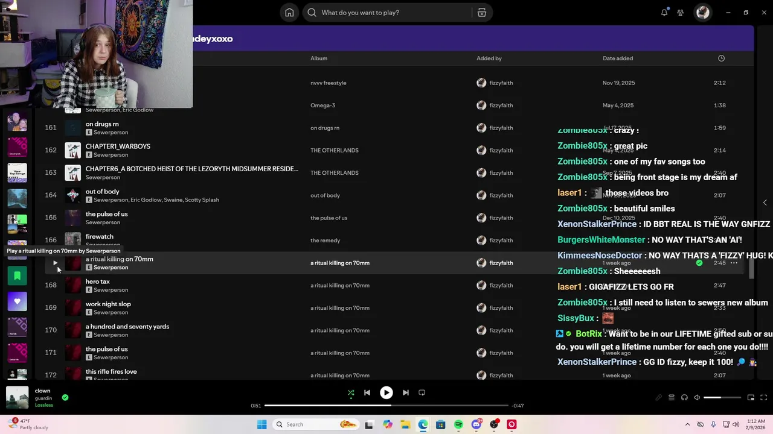Open OBS Studio from the taskbar
This screenshot has height=434, width=773.
[x=494, y=424]
